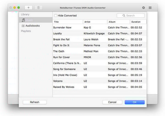Sort by the Album column header
This screenshot has width=165, height=116.
[x=119, y=22]
